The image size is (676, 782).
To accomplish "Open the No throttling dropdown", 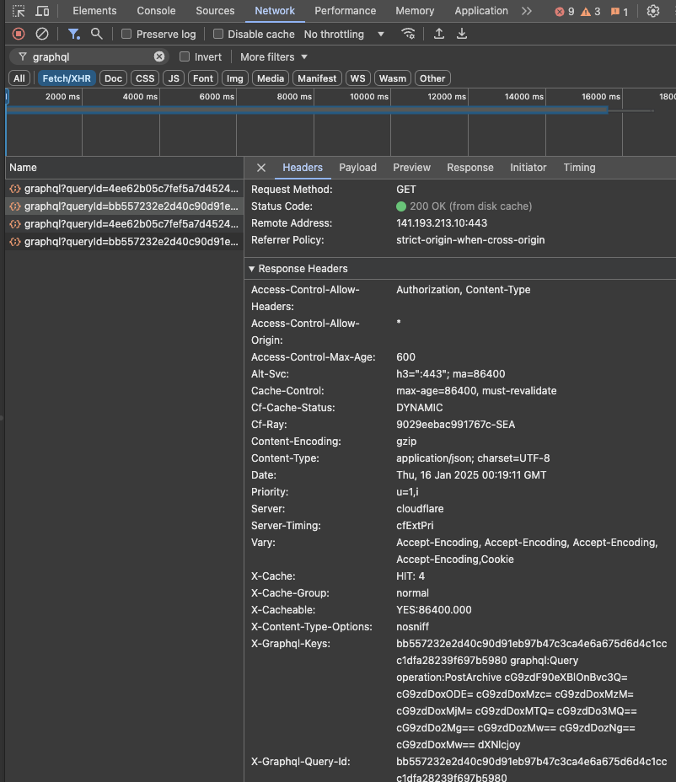I will pyautogui.click(x=344, y=34).
